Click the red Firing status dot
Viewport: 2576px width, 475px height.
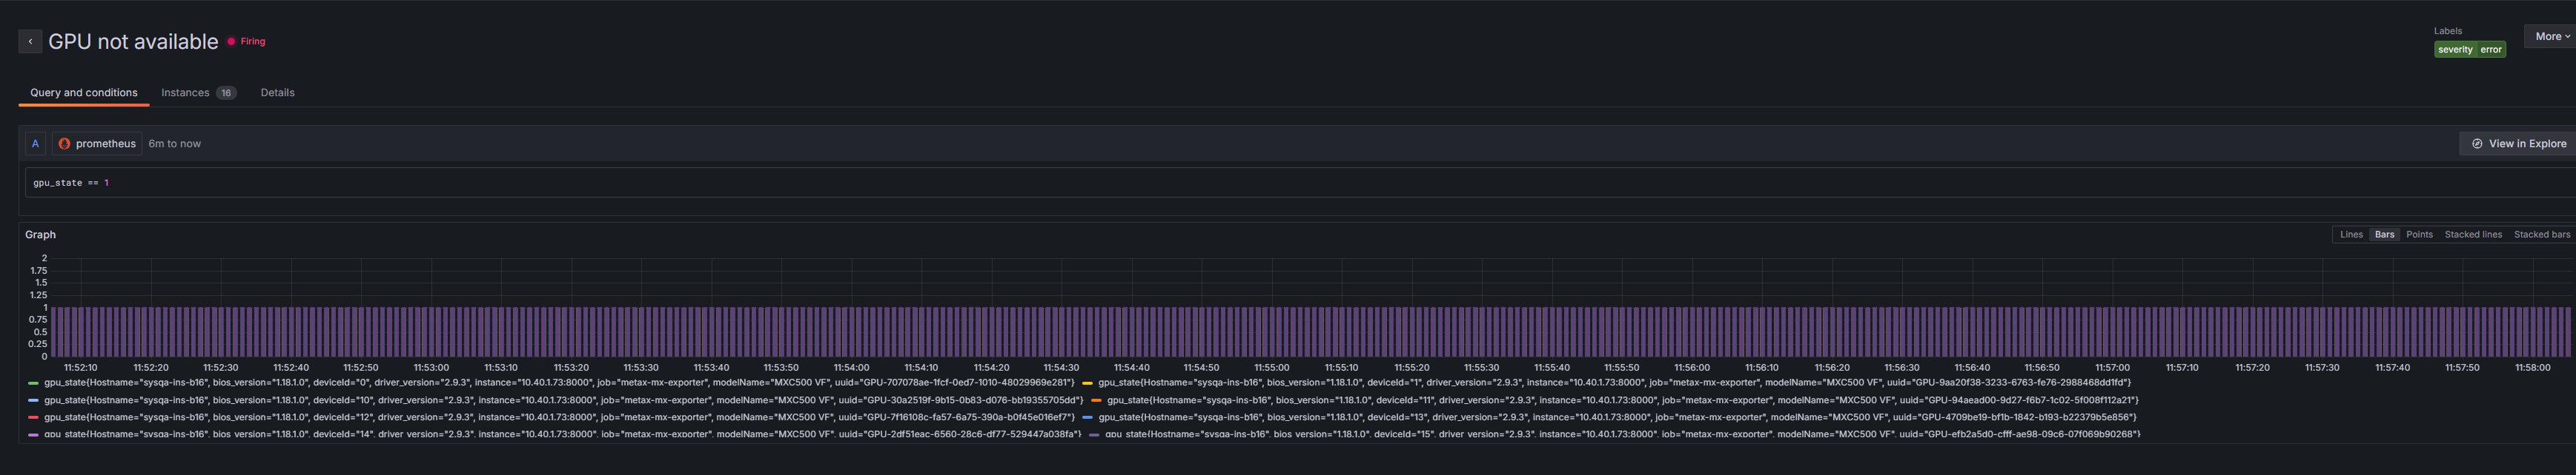pyautogui.click(x=231, y=42)
